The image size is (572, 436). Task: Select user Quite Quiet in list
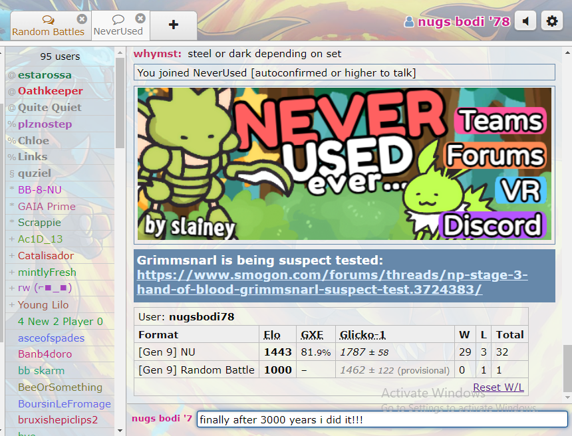[x=60, y=108]
